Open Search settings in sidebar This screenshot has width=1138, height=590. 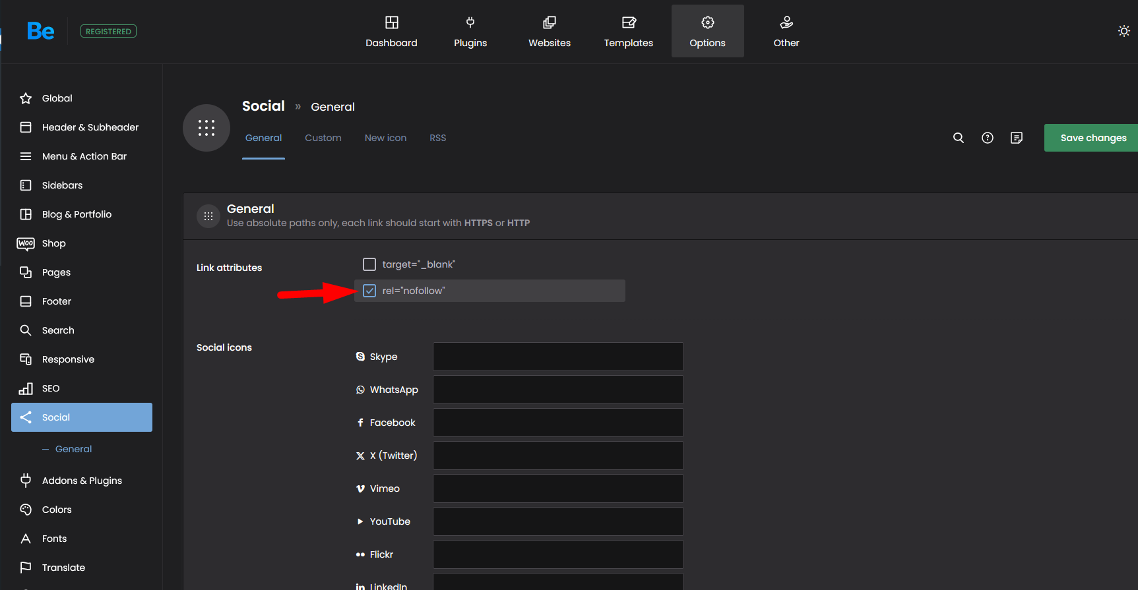coord(82,330)
